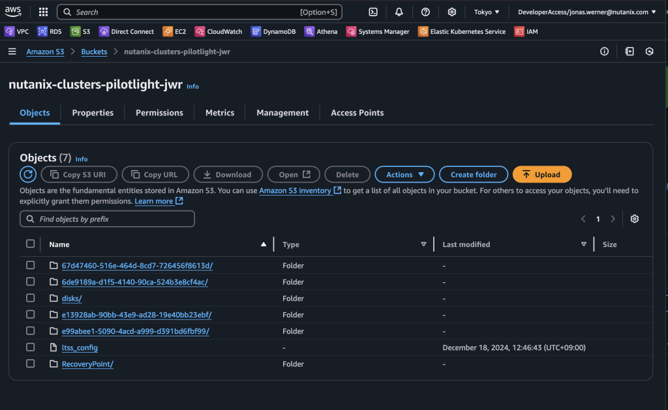Focus the Find objects by prefix field
This screenshot has height=410, width=668.
pos(108,219)
